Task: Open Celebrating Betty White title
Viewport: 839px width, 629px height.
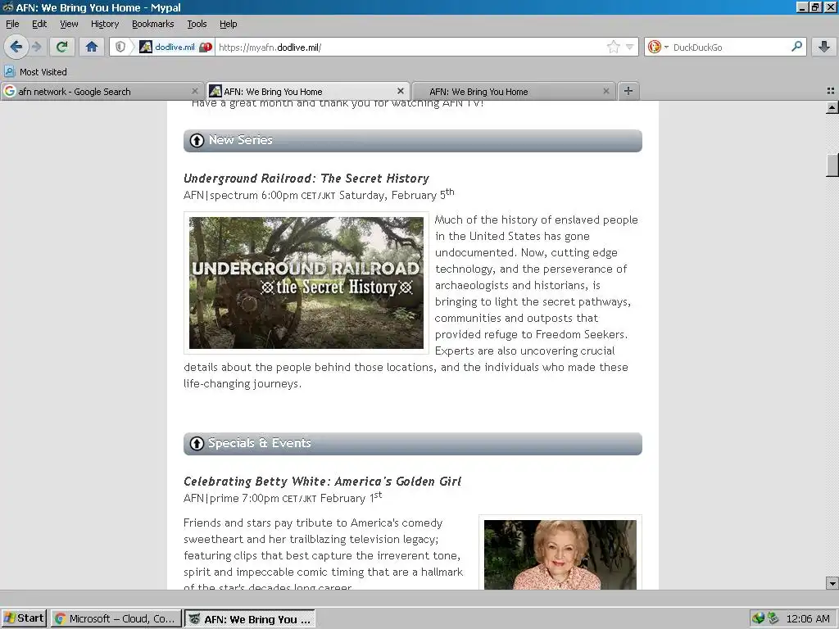Action: [322, 482]
